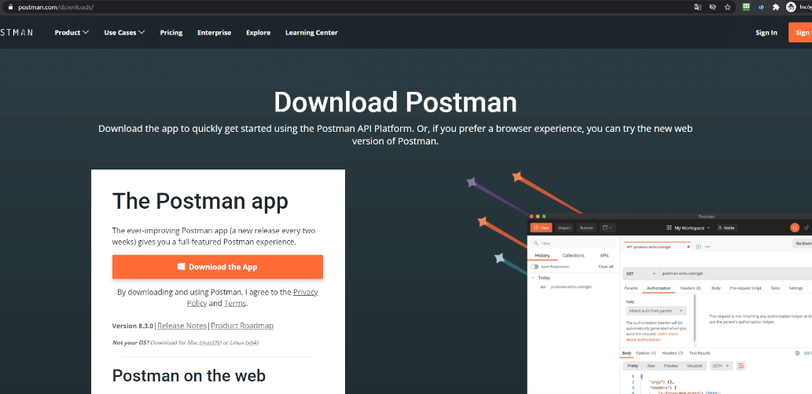Switch to History tab in app preview
Viewport: 812px width, 394px height.
coord(542,255)
